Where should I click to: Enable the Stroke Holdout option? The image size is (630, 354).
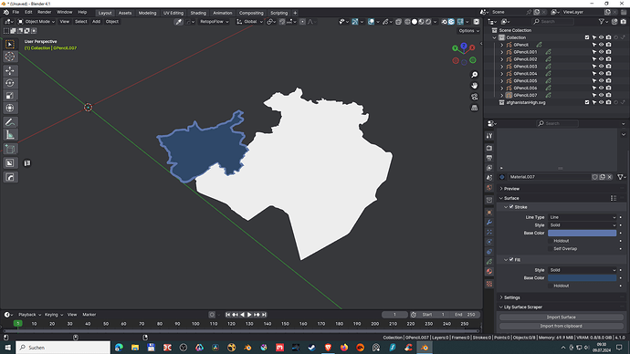pyautogui.click(x=551, y=241)
